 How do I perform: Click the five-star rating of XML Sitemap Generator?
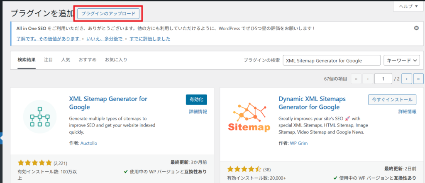(x=34, y=163)
